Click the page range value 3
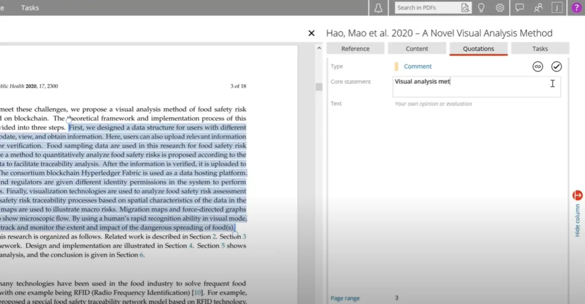Viewport: 585px width, 304px height. [x=397, y=298]
